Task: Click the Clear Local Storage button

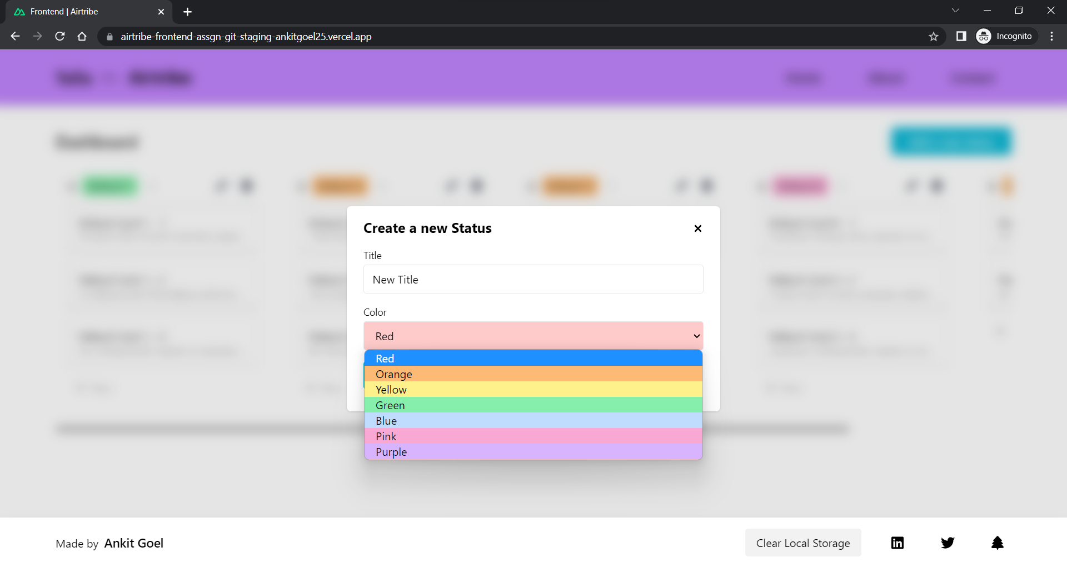Action: (802, 543)
